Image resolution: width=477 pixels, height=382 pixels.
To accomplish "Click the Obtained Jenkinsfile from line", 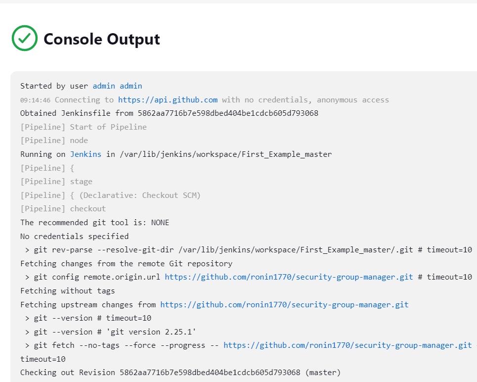I will [x=169, y=113].
